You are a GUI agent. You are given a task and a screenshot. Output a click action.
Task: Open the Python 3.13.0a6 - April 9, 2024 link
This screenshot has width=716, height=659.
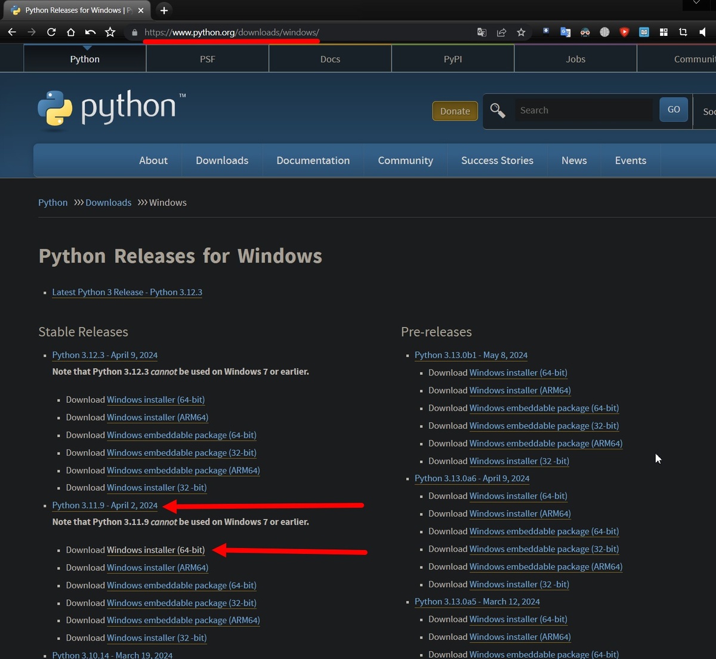472,478
